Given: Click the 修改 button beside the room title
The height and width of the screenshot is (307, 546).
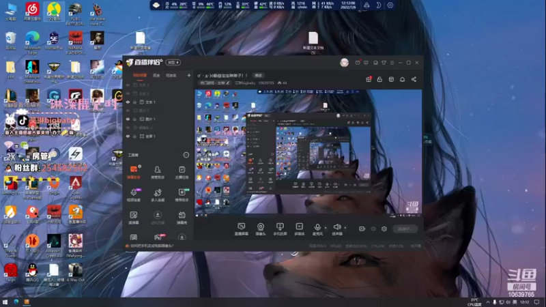Looking at the screenshot, I should (258, 75).
